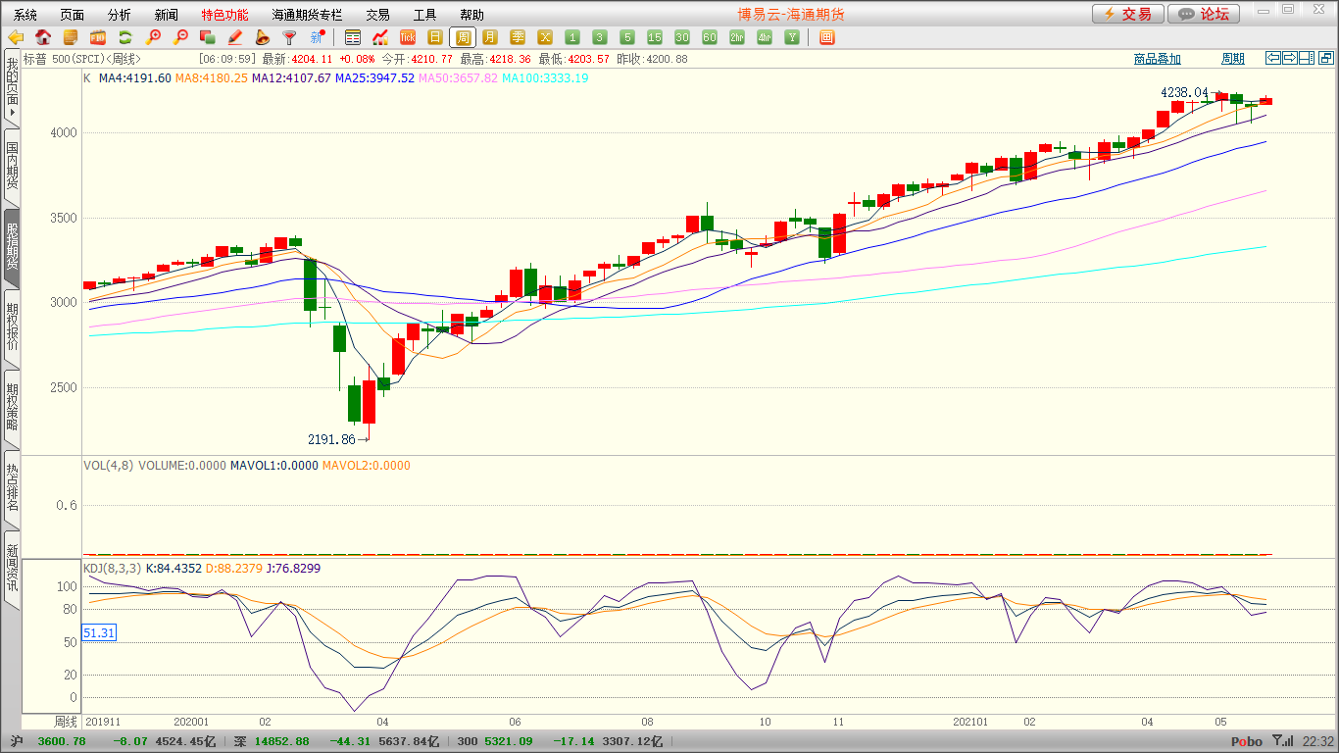Open the alert bell icon

point(263,37)
